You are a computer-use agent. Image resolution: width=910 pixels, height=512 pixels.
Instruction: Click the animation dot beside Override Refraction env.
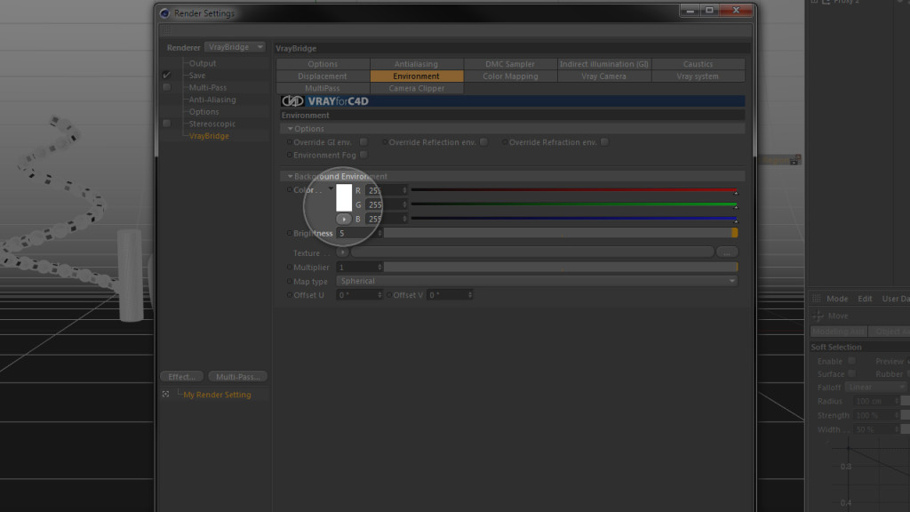tap(505, 142)
